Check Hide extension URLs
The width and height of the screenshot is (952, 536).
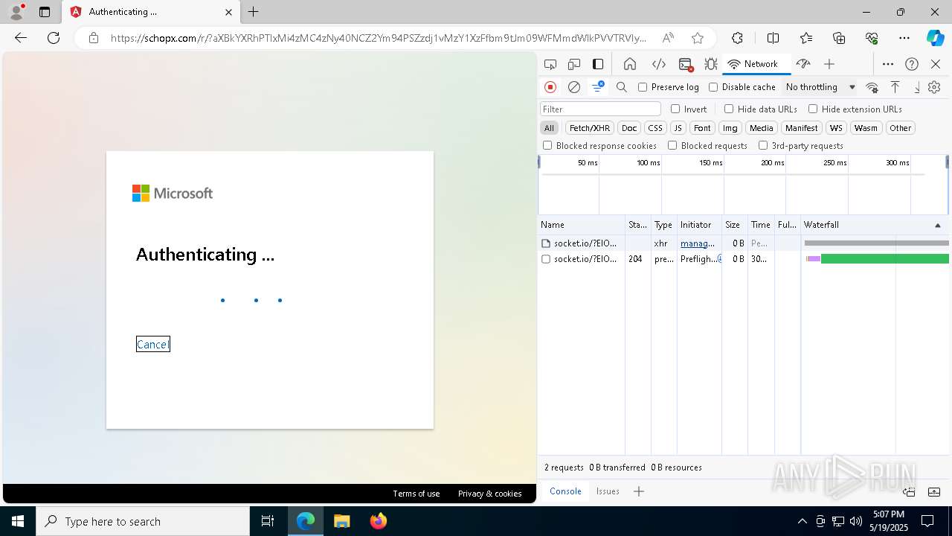click(813, 109)
